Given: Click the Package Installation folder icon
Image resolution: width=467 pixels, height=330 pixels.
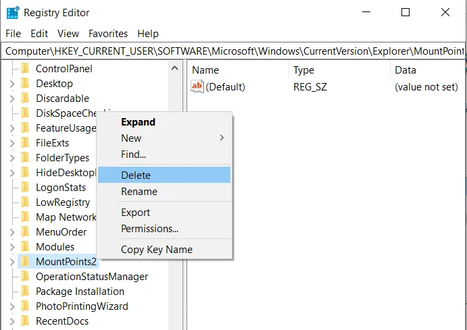Looking at the screenshot, I should 26,292.
